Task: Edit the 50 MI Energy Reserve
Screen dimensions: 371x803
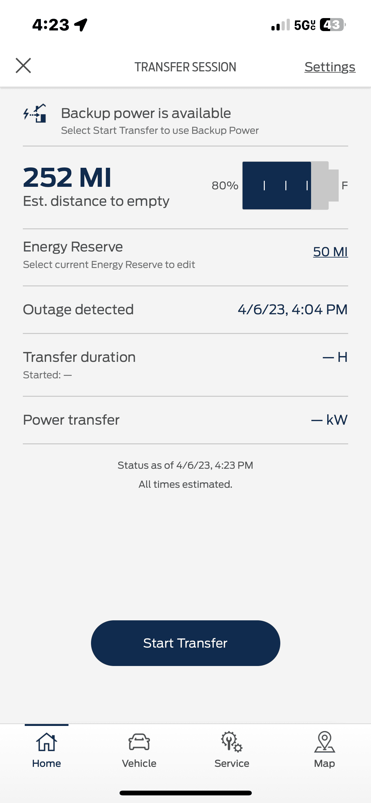Action: (x=330, y=252)
